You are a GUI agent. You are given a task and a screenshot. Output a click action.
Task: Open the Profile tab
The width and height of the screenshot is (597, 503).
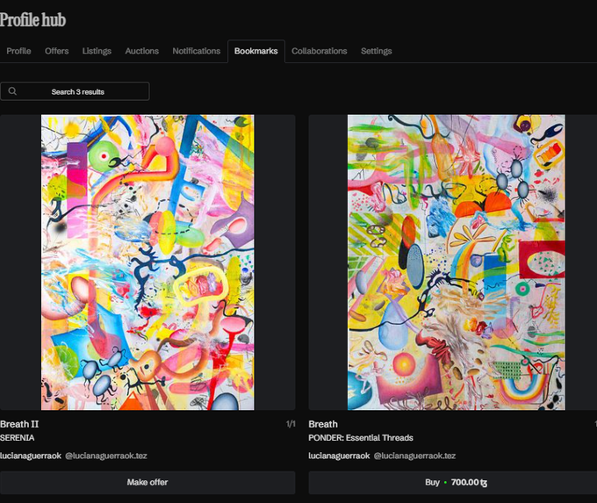tap(18, 51)
